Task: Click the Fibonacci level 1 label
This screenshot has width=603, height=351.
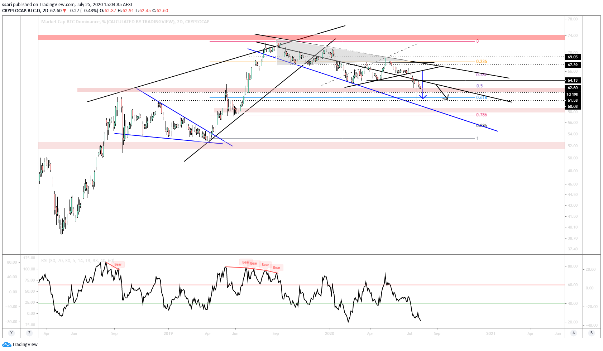Action: click(477, 138)
